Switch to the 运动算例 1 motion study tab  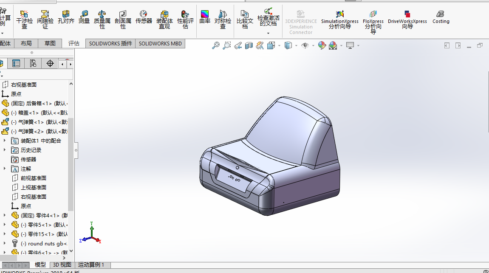click(91, 265)
